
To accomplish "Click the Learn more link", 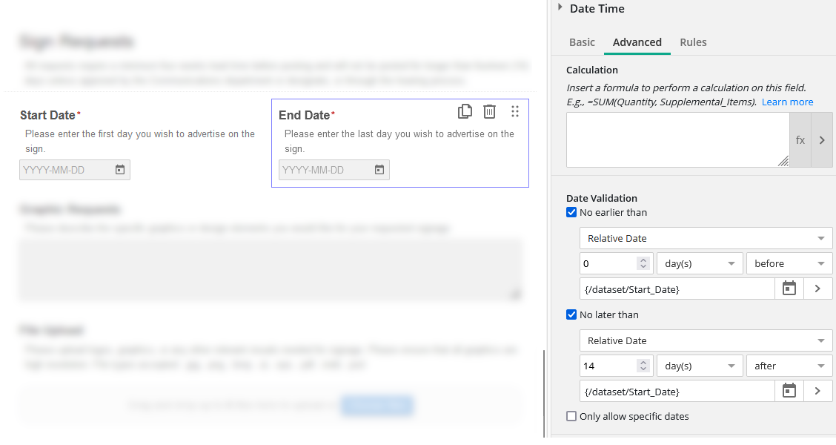I will click(x=787, y=102).
